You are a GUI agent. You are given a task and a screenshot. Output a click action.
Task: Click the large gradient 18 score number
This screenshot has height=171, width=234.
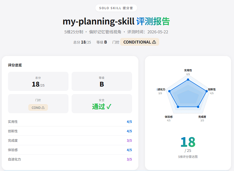coord(188,142)
